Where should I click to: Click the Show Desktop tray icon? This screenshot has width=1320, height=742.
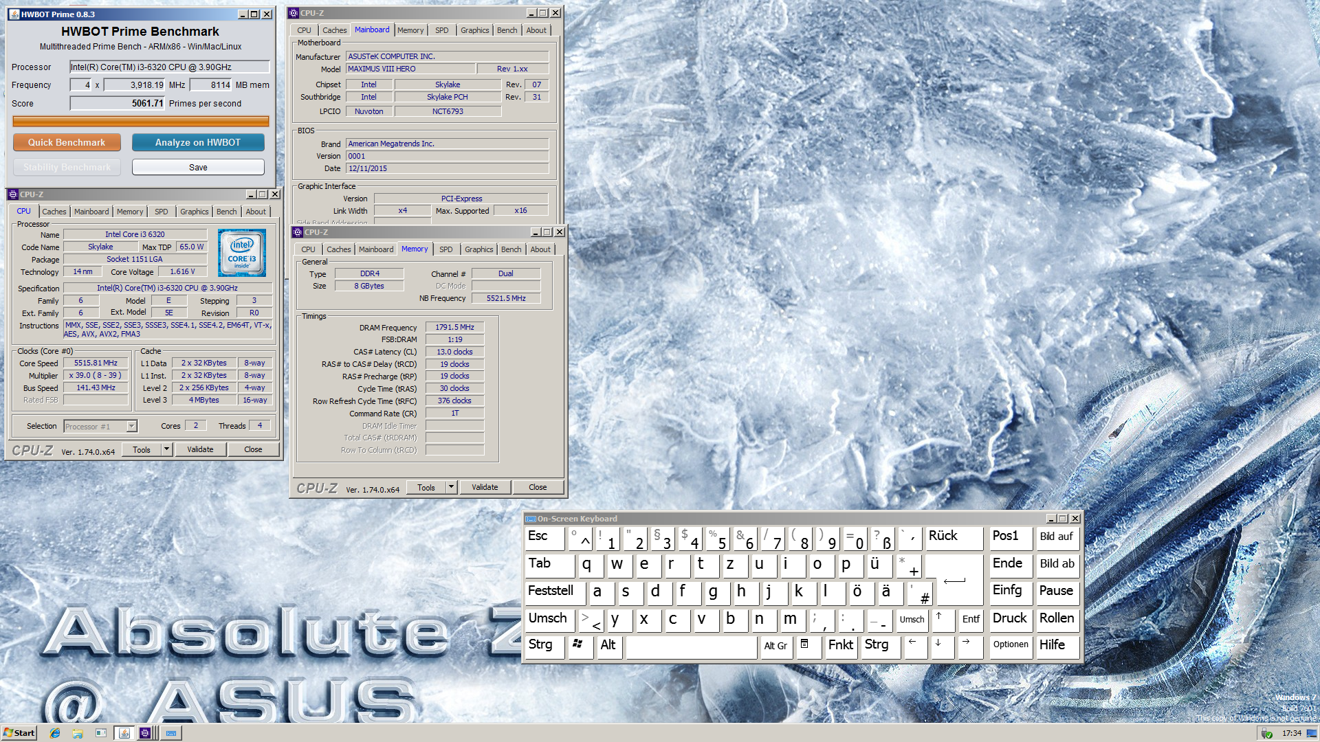coord(1312,733)
